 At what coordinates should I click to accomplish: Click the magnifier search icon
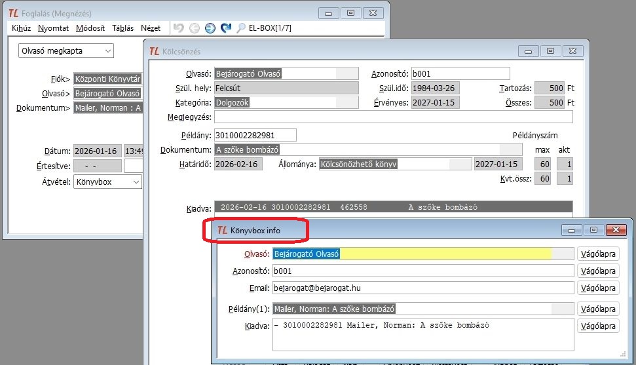(241, 28)
